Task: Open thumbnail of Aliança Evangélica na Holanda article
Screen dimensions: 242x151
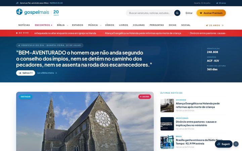Action: click(x=167, y=106)
